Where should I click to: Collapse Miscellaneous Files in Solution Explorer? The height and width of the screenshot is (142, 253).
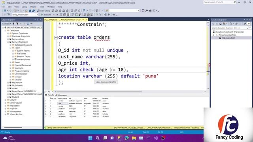213,35
